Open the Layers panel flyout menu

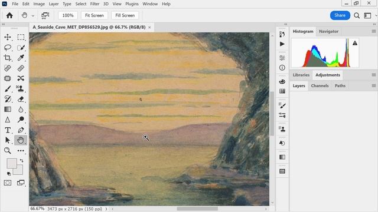tap(374, 85)
